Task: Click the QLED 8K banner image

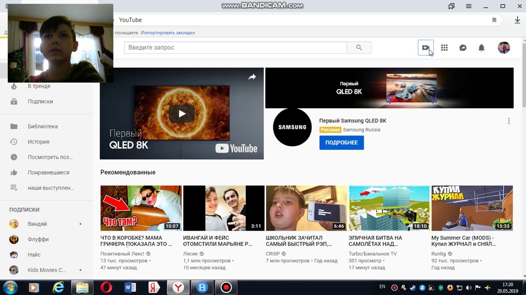Action: (x=389, y=88)
